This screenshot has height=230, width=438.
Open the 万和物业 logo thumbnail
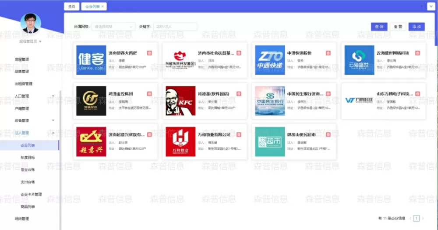[180, 141]
